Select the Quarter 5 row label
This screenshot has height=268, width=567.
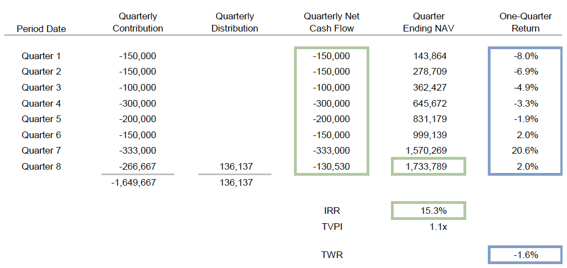click(x=42, y=119)
